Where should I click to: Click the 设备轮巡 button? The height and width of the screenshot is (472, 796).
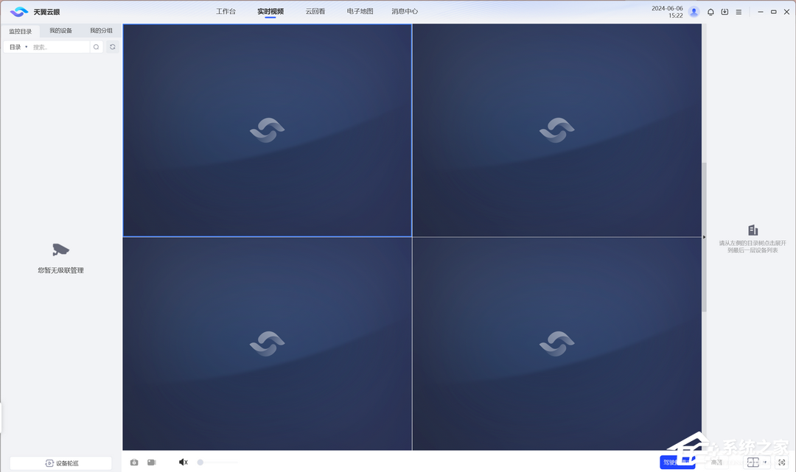(61, 463)
